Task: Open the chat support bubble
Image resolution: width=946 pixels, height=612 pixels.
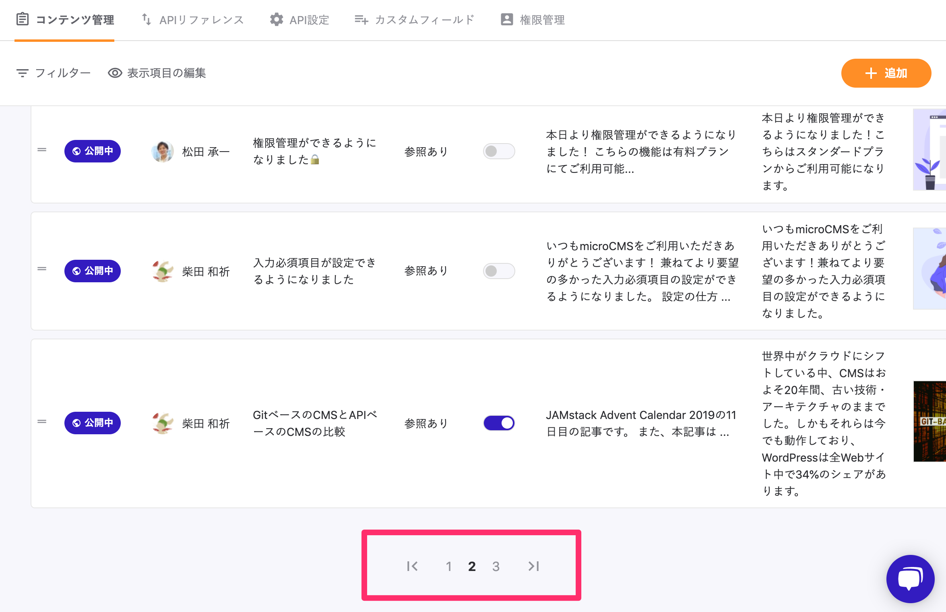Action: pyautogui.click(x=910, y=579)
